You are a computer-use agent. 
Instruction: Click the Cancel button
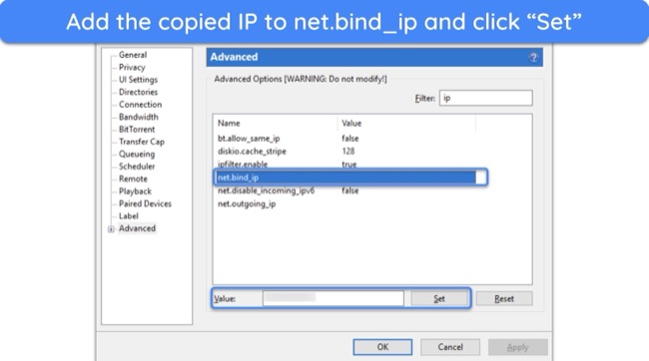(x=450, y=347)
